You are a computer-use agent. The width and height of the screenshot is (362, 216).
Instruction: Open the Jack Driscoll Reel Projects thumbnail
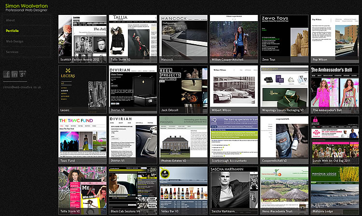[x=183, y=89]
